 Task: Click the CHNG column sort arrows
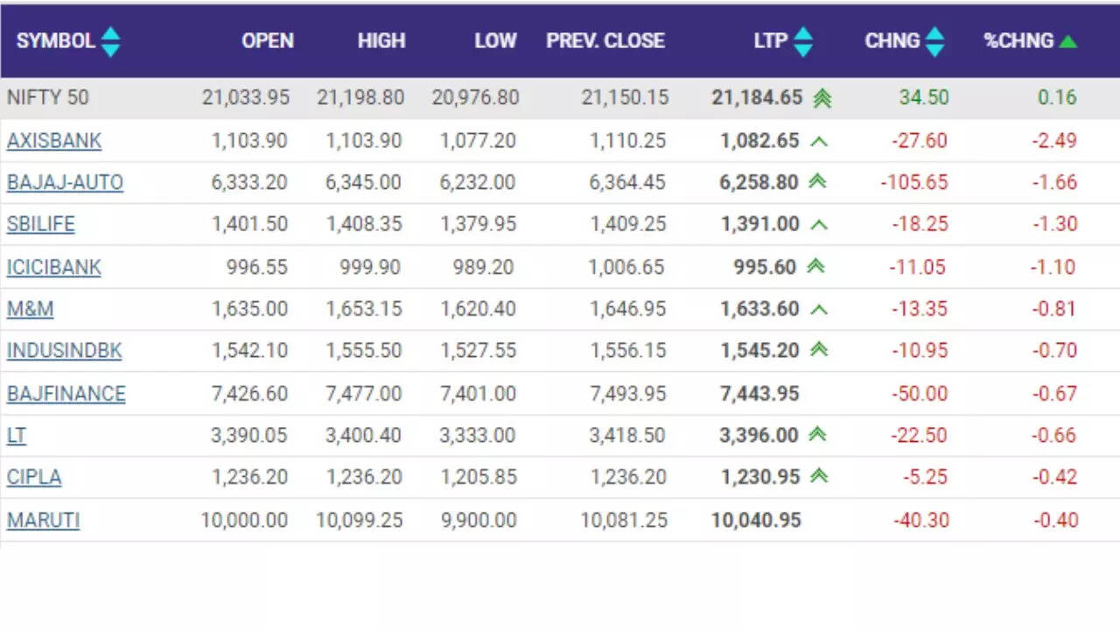tap(934, 41)
